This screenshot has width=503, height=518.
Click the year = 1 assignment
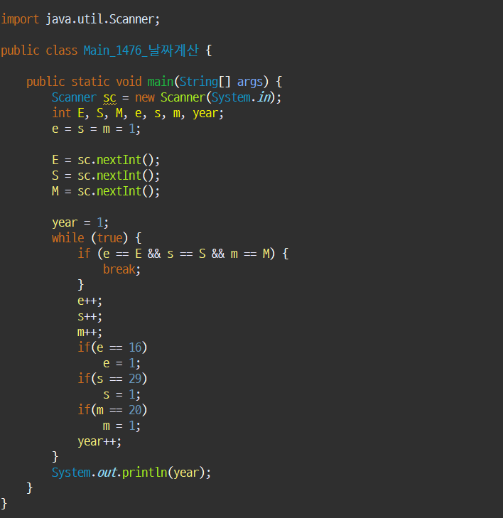80,222
